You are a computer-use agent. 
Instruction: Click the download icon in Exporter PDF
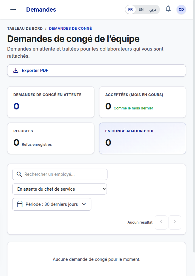point(16,70)
